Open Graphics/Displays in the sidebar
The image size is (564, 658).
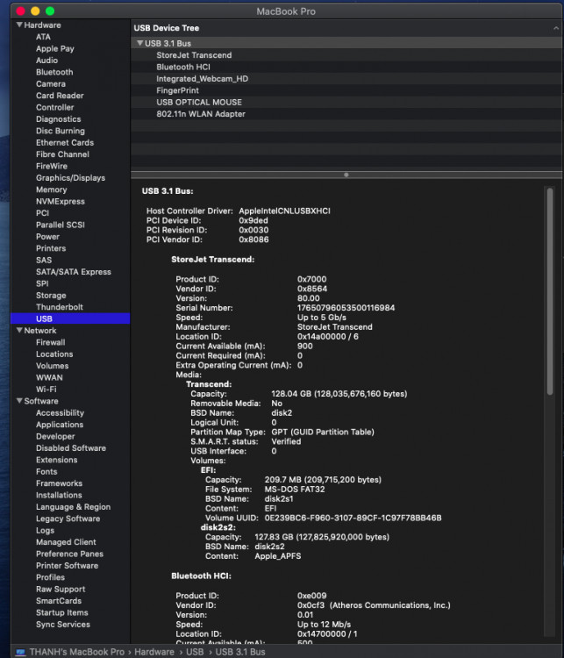click(70, 178)
